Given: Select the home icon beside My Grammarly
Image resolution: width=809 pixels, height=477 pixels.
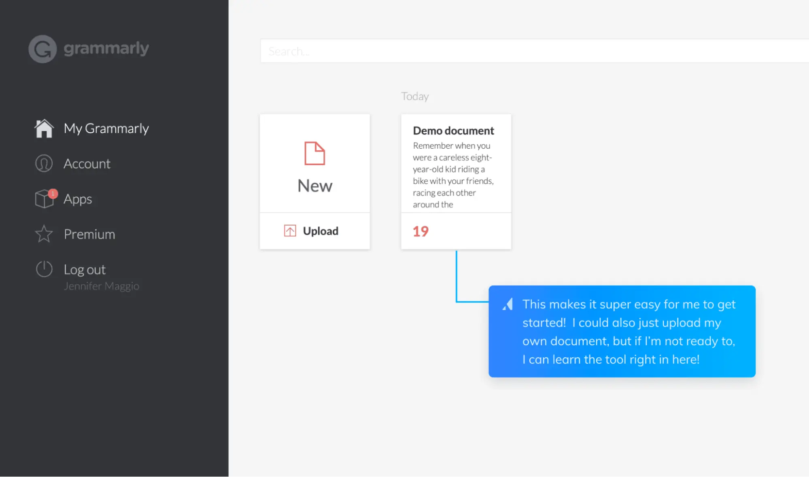Looking at the screenshot, I should tap(44, 128).
